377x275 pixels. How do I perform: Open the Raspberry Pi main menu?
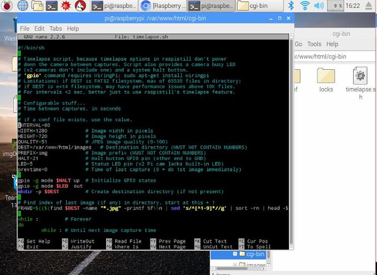click(7, 5)
